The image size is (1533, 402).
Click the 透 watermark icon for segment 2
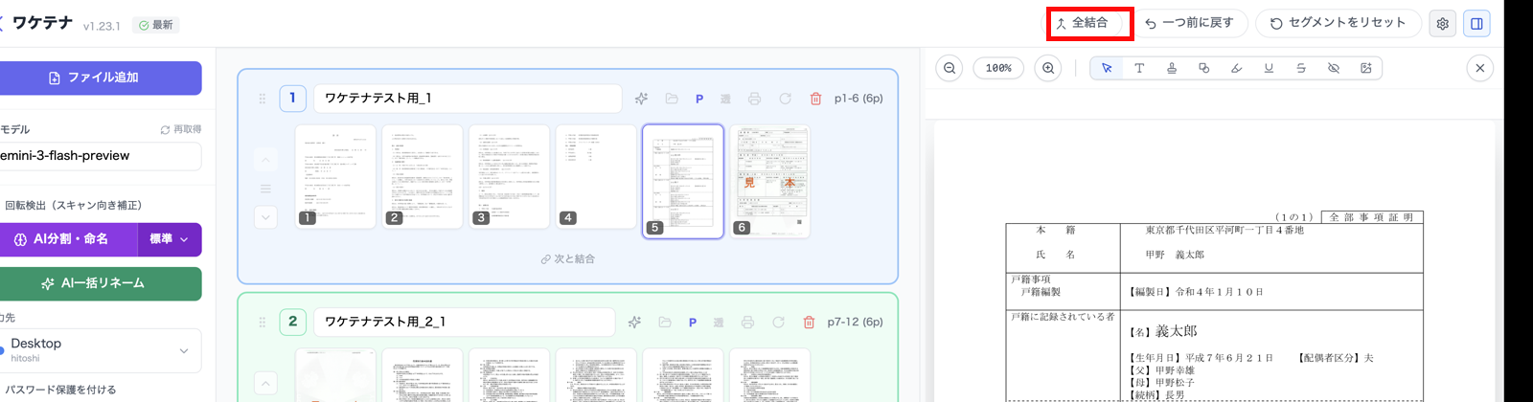720,323
